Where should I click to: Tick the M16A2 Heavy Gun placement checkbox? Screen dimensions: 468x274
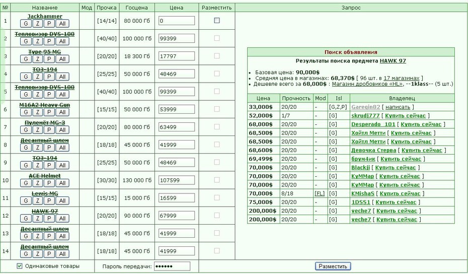click(217, 109)
